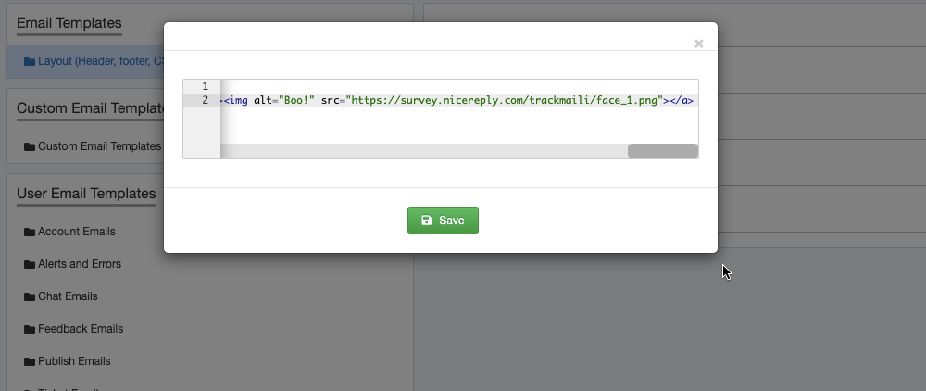
Task: Click the horizontal scrollbar thumb in code editor
Action: point(663,151)
